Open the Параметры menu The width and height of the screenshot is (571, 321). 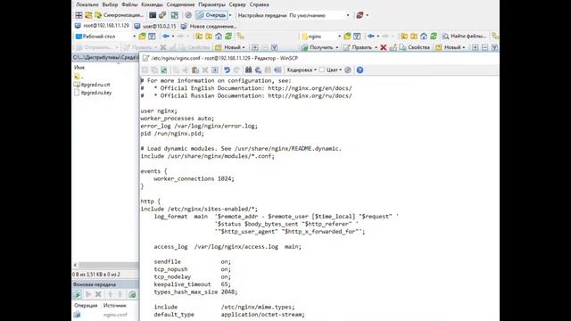pyautogui.click(x=212, y=4)
